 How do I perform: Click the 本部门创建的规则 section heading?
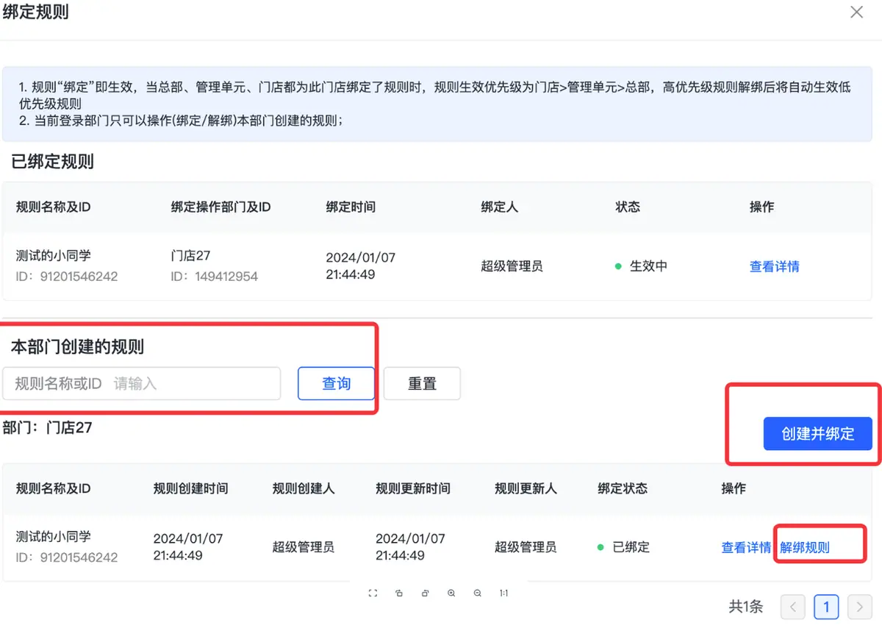(77, 346)
